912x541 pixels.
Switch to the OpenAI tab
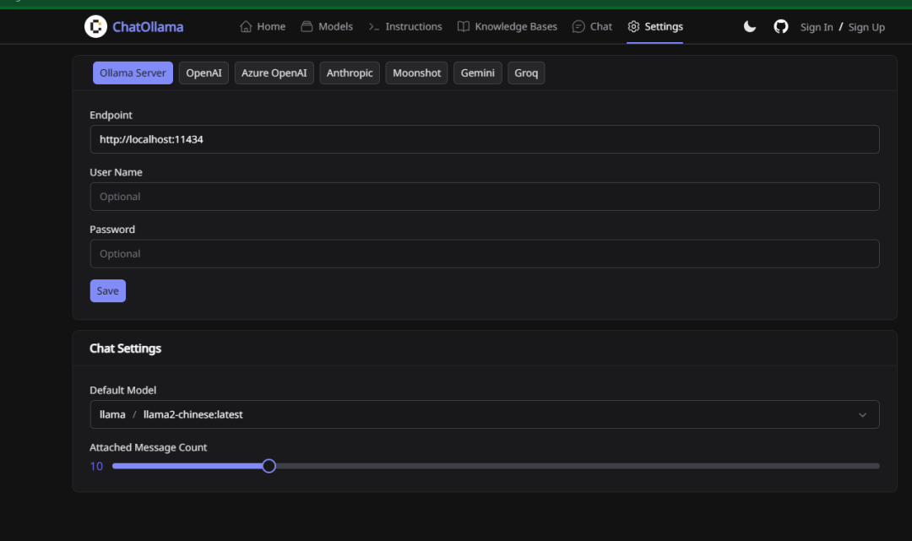[204, 73]
